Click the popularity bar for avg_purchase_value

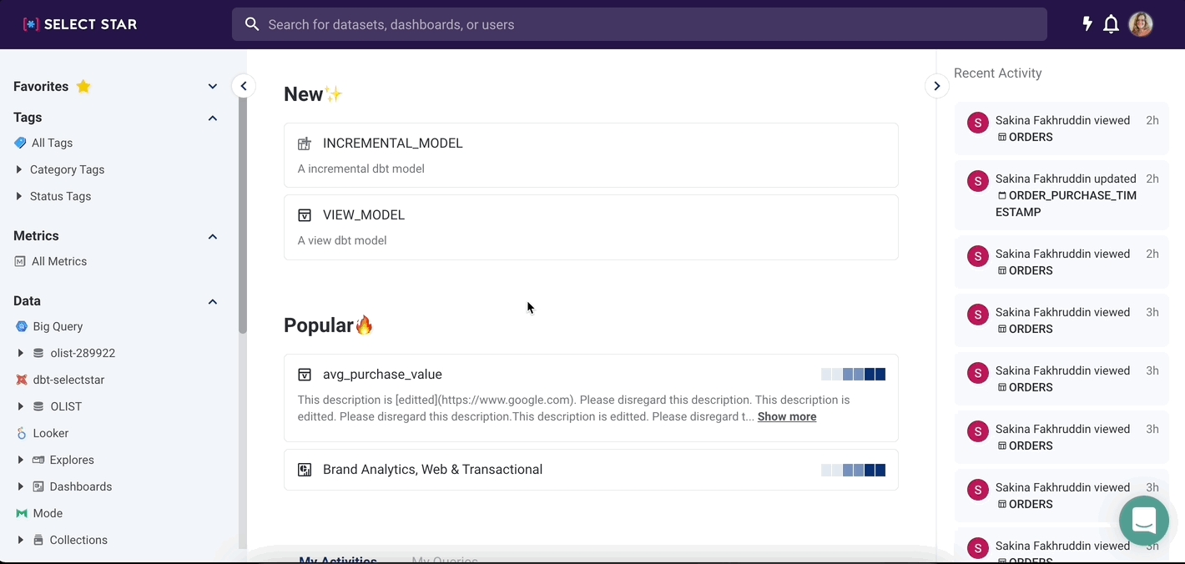click(x=853, y=375)
